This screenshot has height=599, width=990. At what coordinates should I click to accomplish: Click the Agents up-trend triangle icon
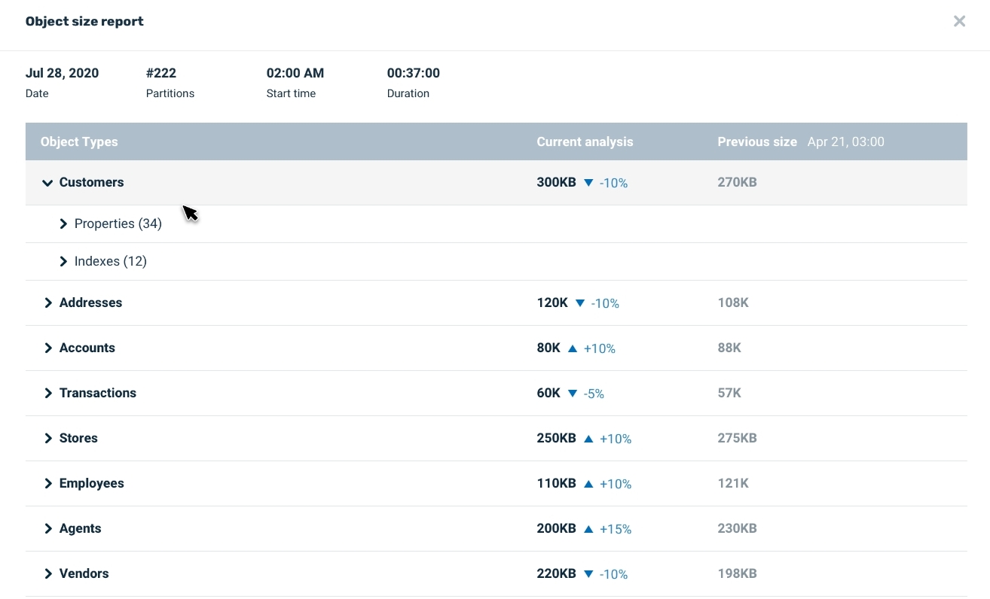point(588,529)
